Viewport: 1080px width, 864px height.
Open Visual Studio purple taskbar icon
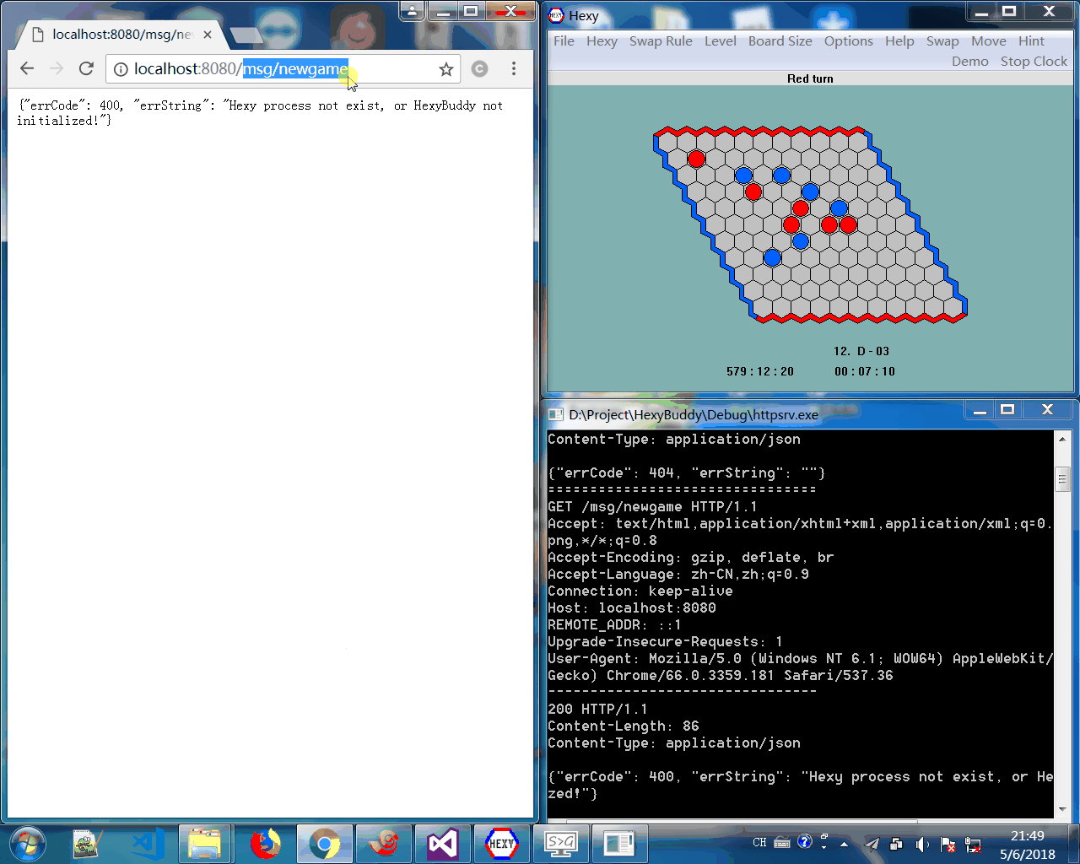tap(442, 844)
